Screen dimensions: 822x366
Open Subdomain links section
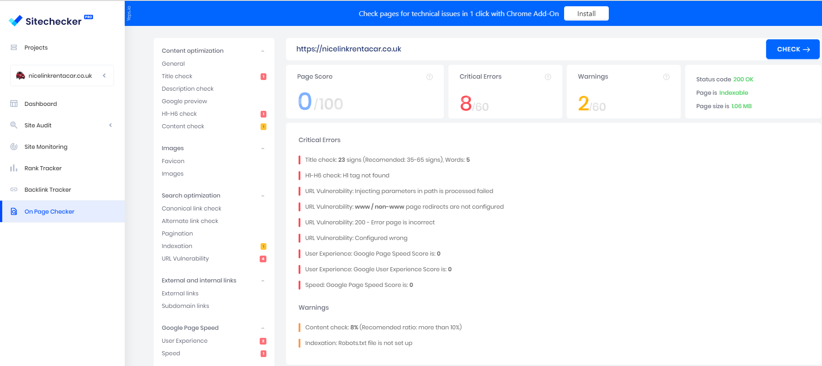click(x=185, y=306)
